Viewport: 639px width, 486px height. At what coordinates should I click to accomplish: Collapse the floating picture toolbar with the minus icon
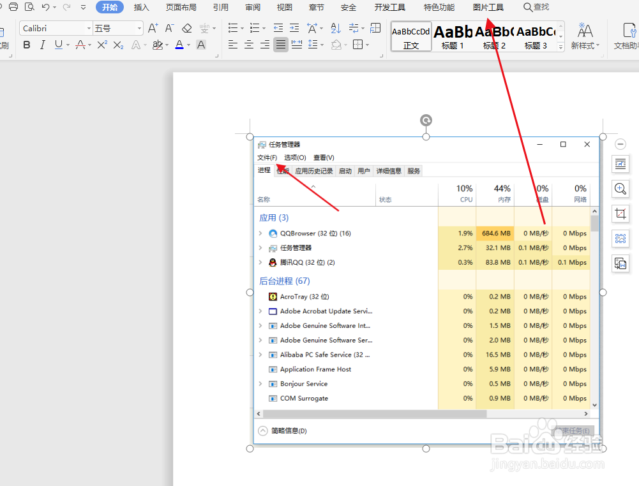[620, 144]
